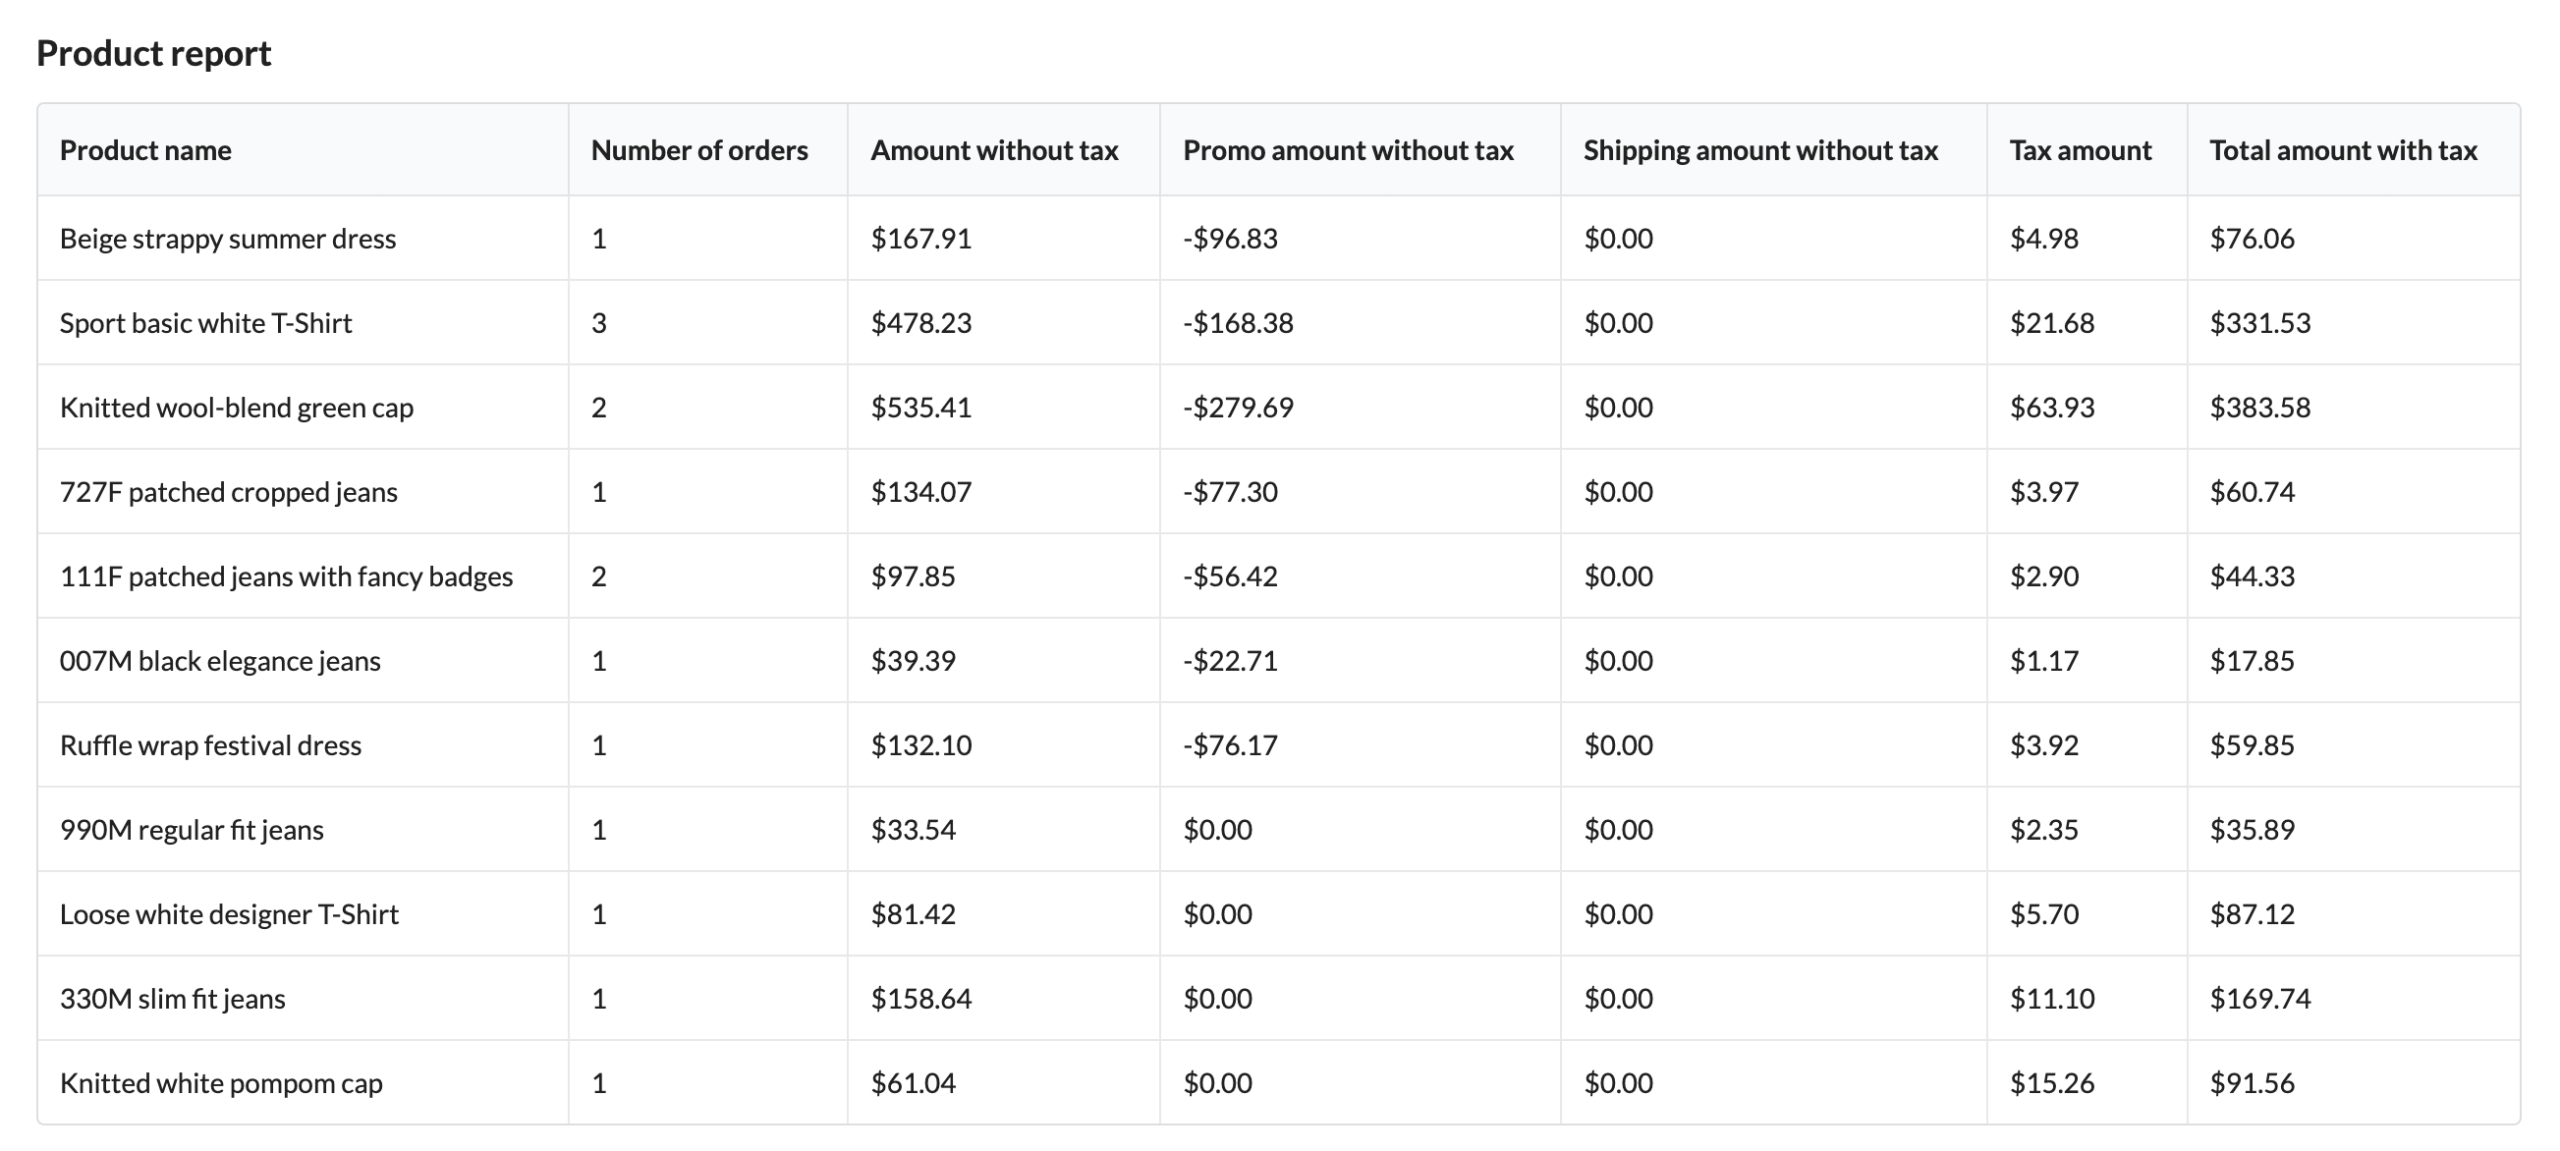Click the $134.07 amount cell
This screenshot has height=1151, width=2560.
pos(921,492)
